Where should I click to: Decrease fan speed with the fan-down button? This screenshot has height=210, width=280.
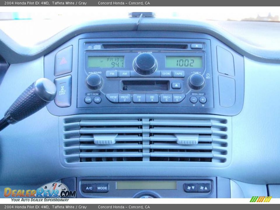(x=191, y=188)
